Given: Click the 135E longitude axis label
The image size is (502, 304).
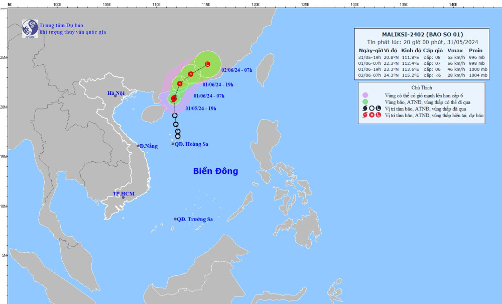Looking at the screenshot, I should (x=404, y=5).
